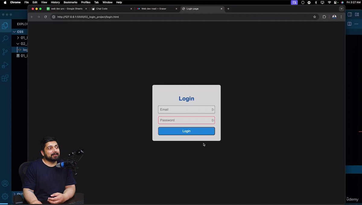Expand the Outline section in VS Code

click(20, 194)
